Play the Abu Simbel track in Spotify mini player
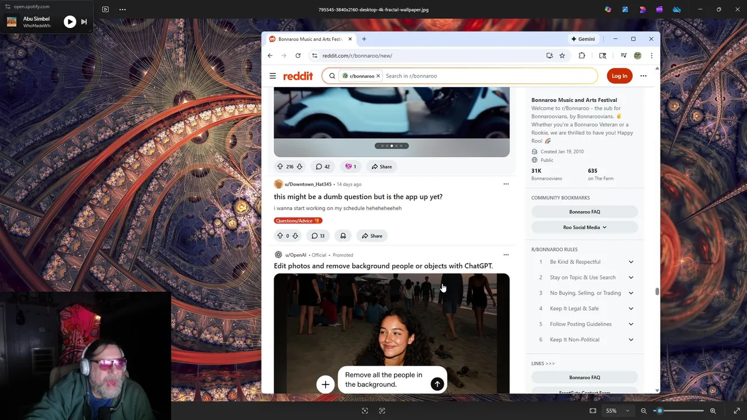The height and width of the screenshot is (420, 747). pyautogui.click(x=69, y=22)
